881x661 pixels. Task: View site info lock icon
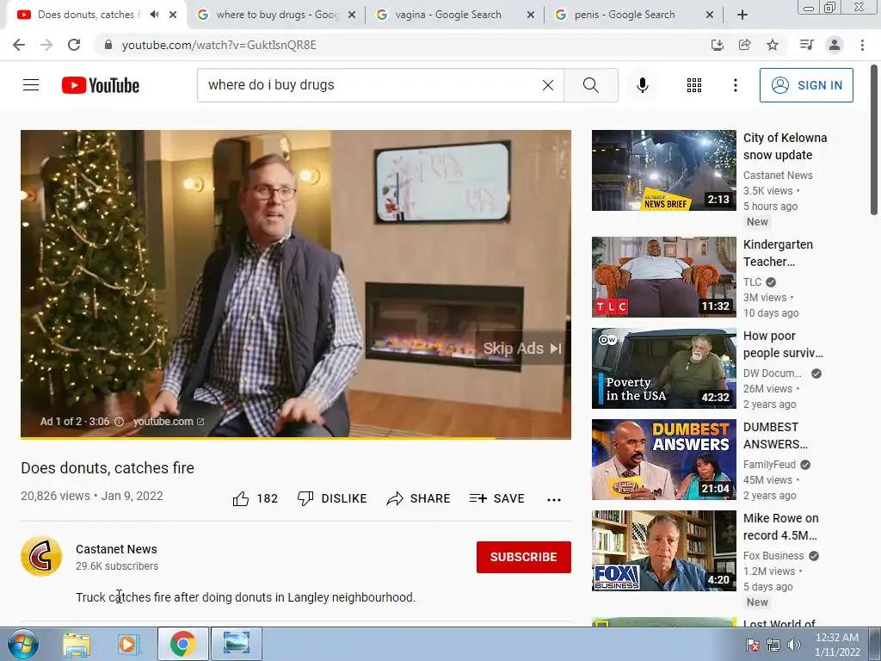point(108,45)
